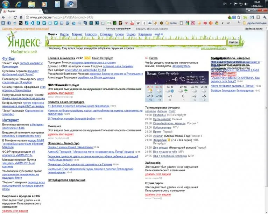Viewport: 268px width, 214px height.
Task: Open 'Паутина-4' TV program link
Action: (x=159, y=115)
